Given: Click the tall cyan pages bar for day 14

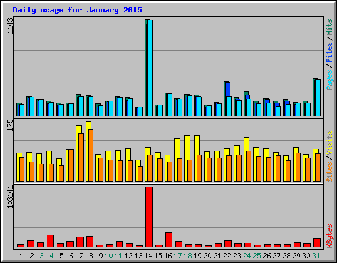Looking at the screenshot, I should pos(150,68).
